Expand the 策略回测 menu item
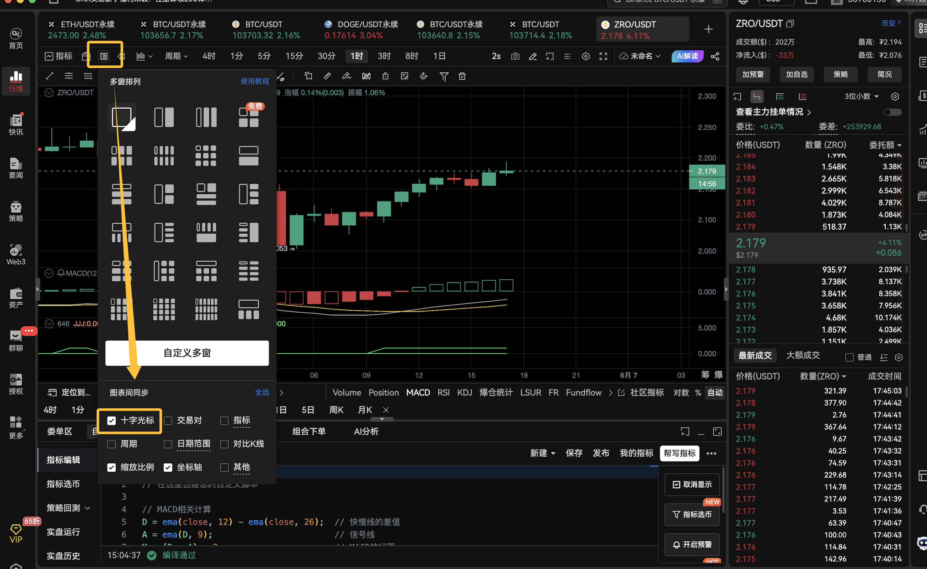 click(x=68, y=508)
